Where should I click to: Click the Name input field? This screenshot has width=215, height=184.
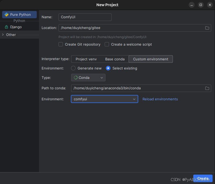(85, 17)
